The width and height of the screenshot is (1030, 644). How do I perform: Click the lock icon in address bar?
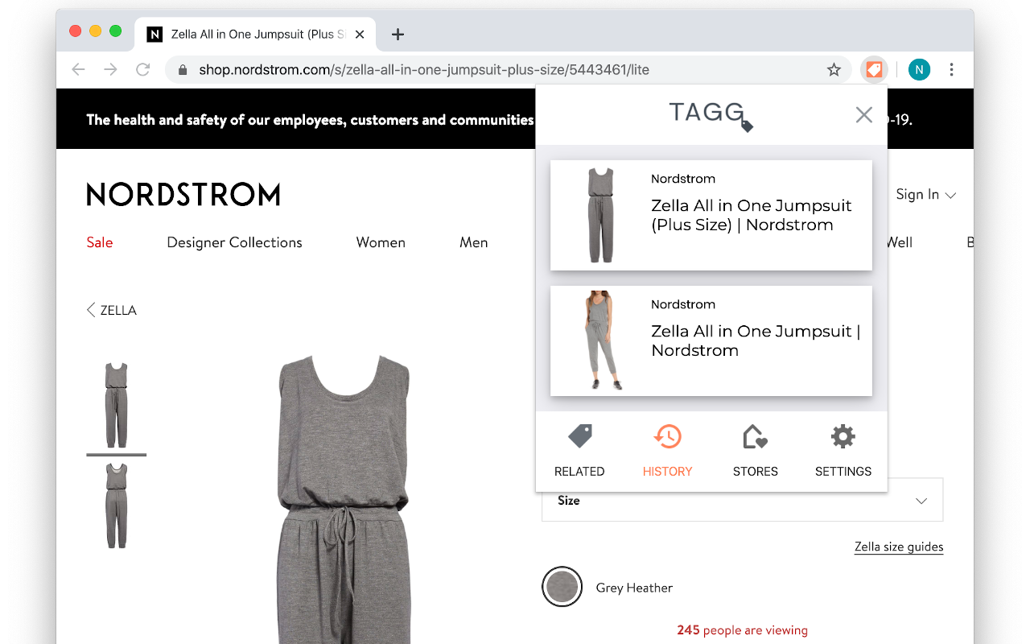(183, 70)
